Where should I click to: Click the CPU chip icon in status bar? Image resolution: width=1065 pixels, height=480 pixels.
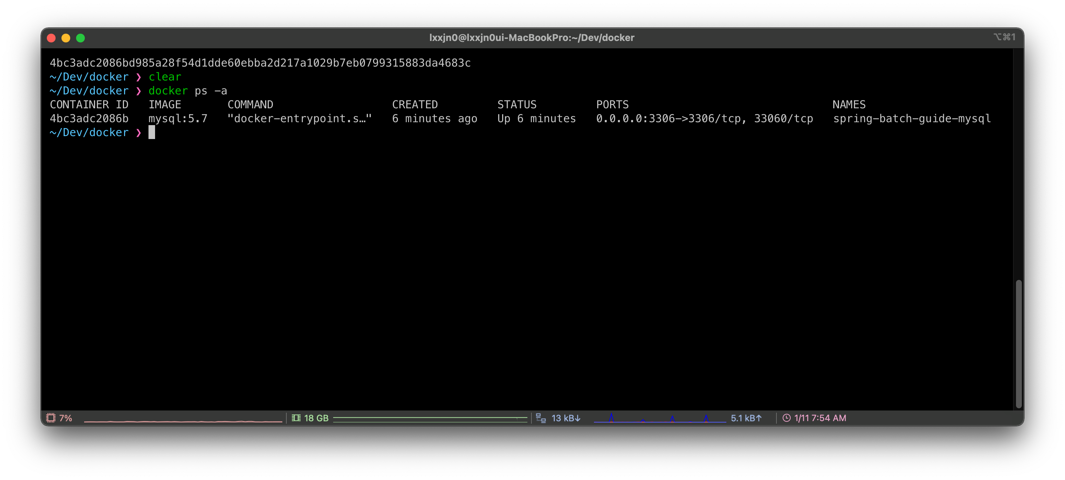[x=51, y=418]
